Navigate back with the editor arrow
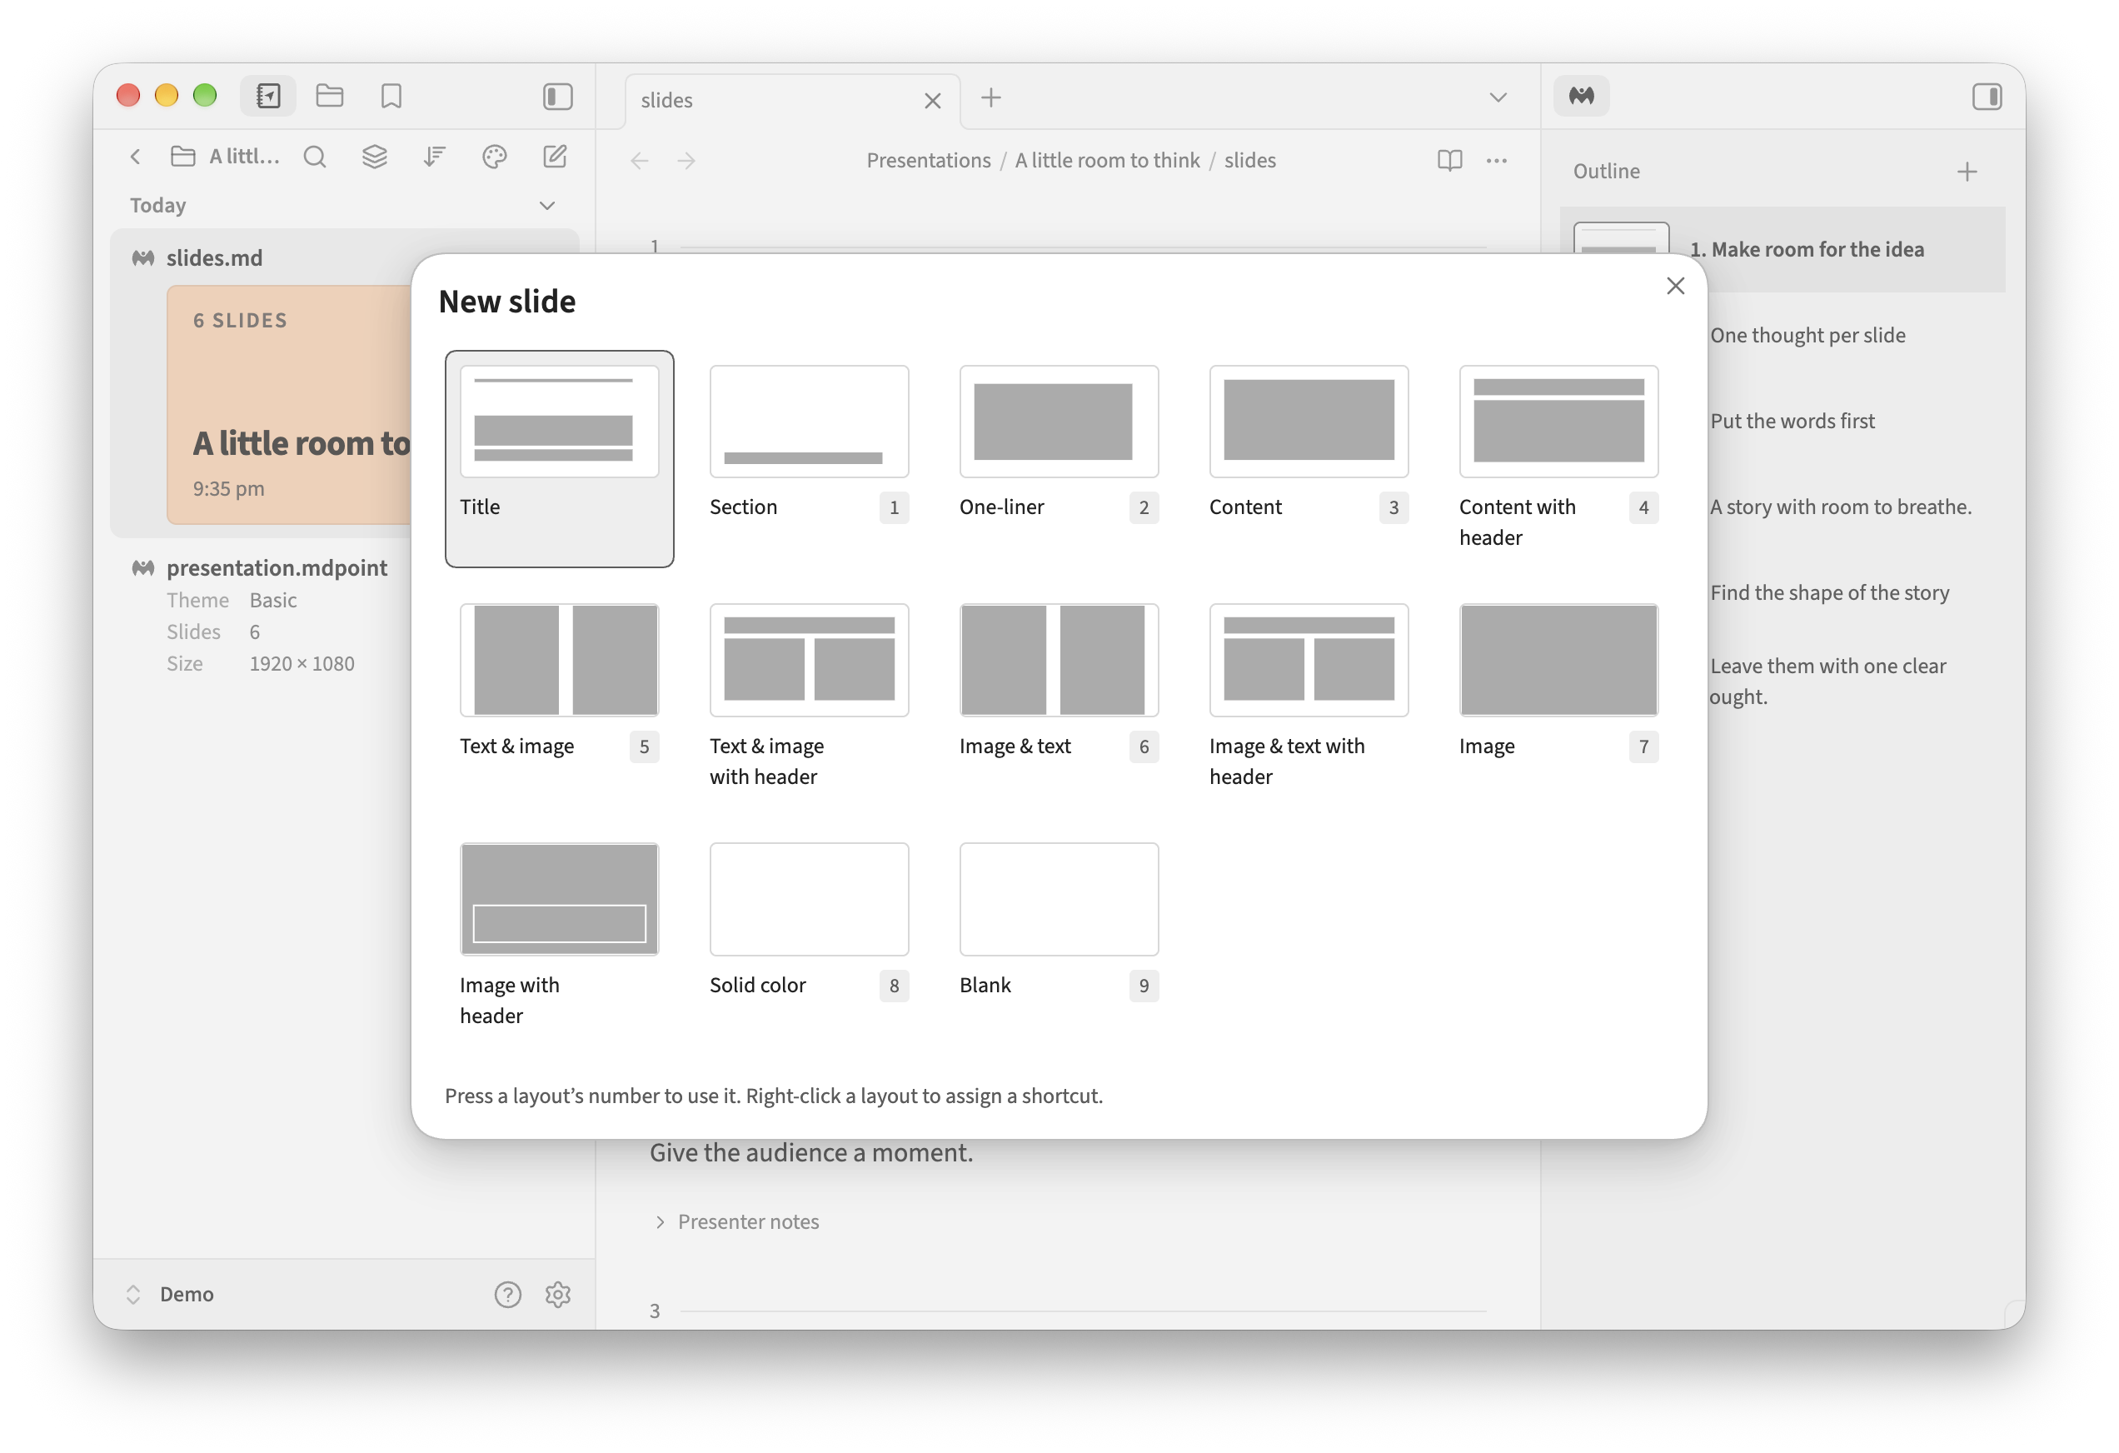Viewport: 2119px width, 1453px height. (639, 161)
